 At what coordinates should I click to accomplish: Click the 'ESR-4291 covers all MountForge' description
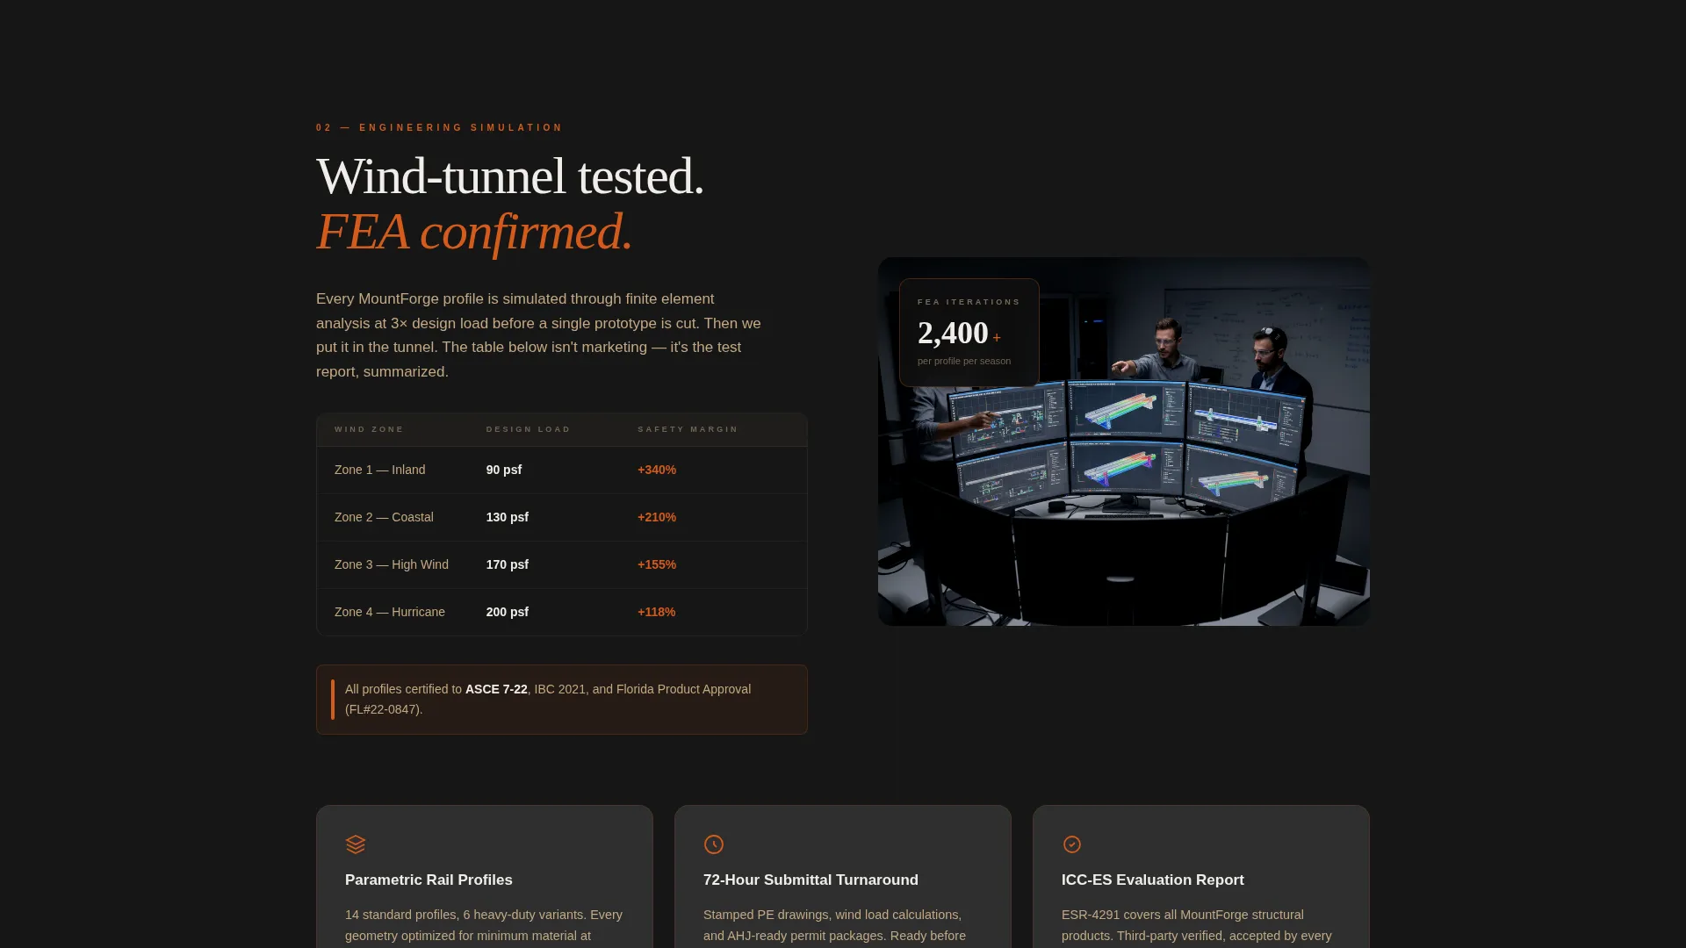coord(1197,925)
